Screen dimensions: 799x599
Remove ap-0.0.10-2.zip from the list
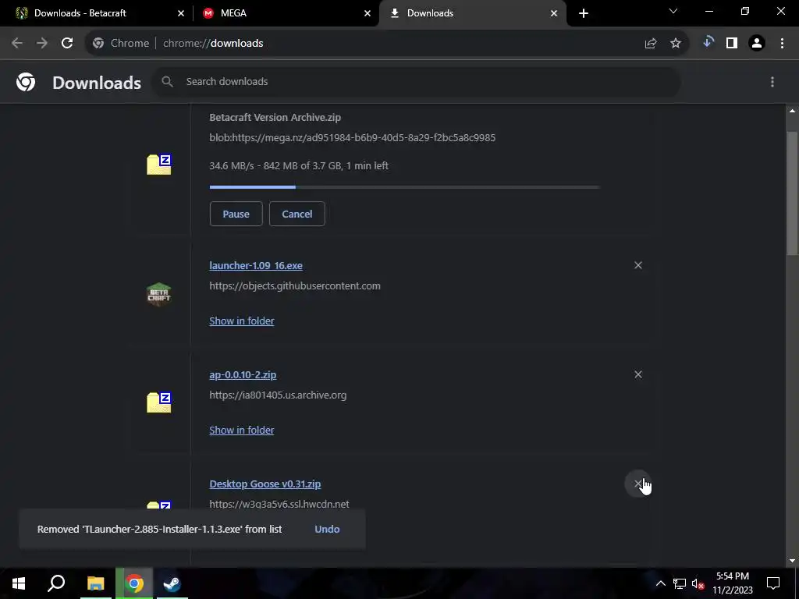click(x=638, y=374)
